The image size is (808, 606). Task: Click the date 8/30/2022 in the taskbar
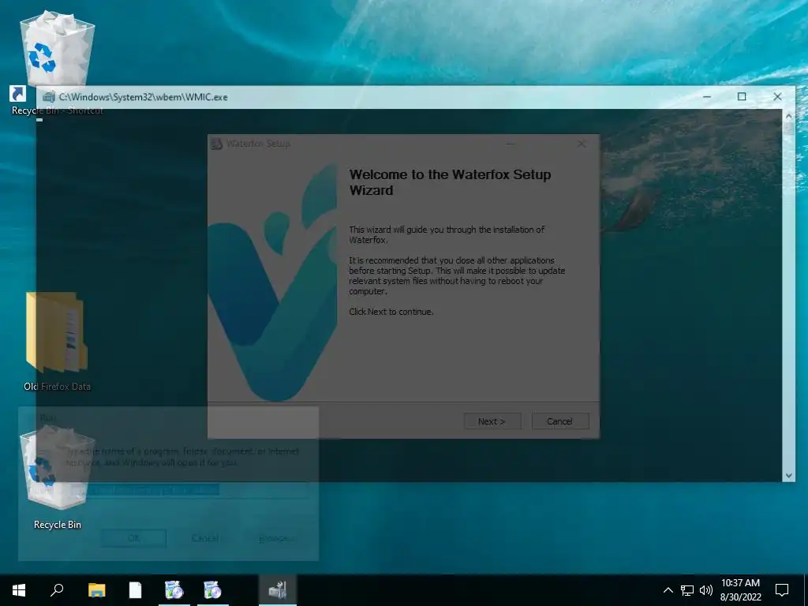click(740, 597)
